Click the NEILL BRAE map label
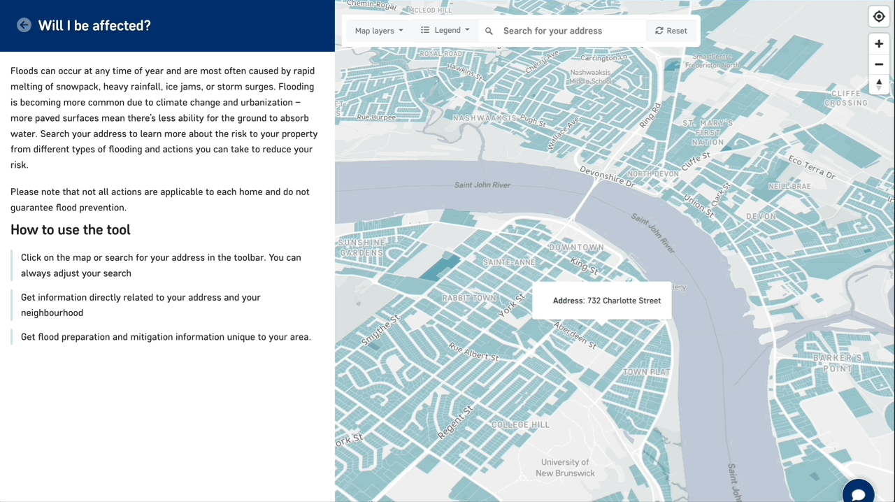The image size is (895, 502). click(789, 187)
